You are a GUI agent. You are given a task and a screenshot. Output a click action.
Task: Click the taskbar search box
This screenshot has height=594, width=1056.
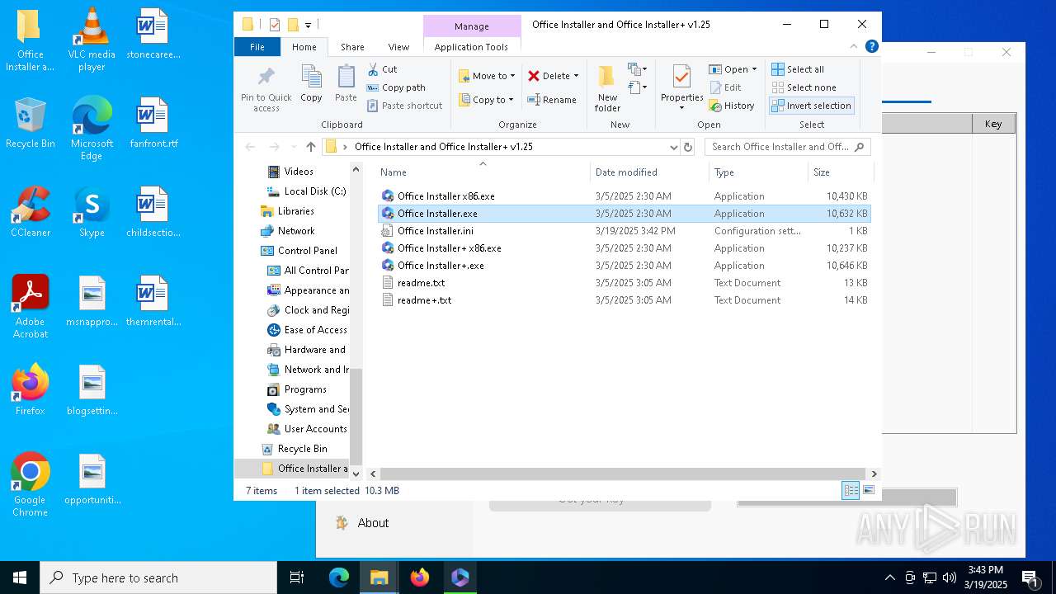[x=158, y=577]
